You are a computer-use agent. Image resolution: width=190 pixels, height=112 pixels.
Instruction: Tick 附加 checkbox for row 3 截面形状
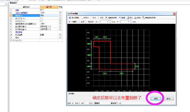tap(61, 16)
